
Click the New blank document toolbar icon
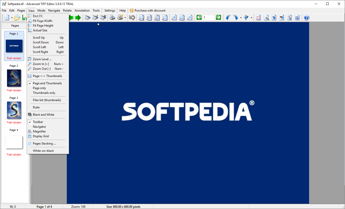tap(7, 18)
